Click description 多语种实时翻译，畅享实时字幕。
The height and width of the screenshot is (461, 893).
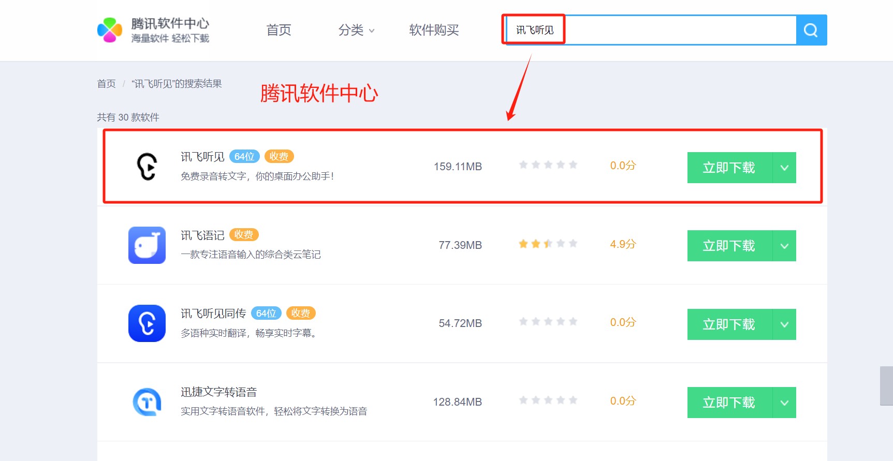pyautogui.click(x=249, y=333)
